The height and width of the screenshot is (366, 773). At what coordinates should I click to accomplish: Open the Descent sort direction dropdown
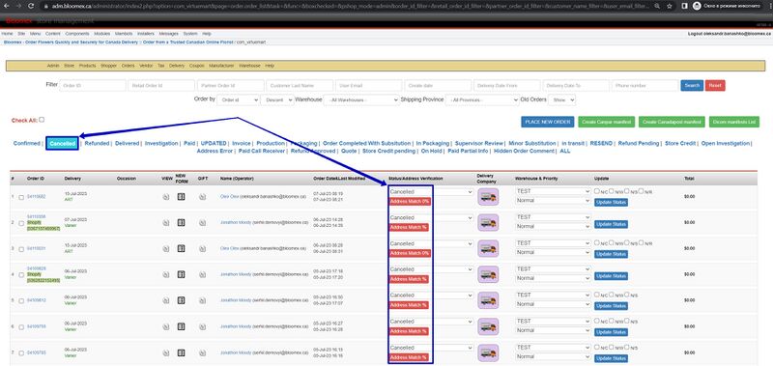[277, 99]
